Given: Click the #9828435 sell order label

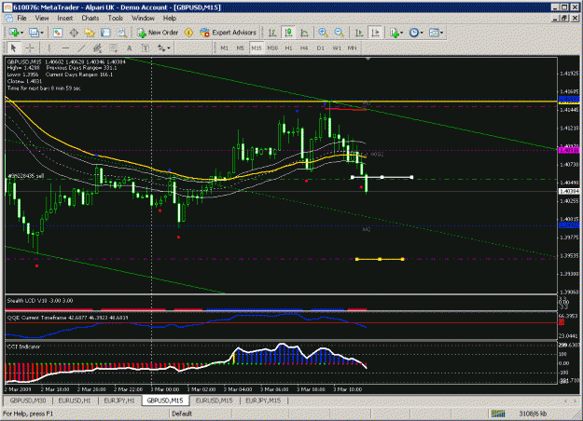Looking at the screenshot, I should pos(26,176).
